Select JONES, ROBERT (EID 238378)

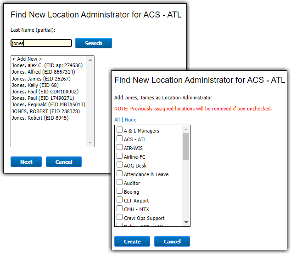click(x=45, y=111)
